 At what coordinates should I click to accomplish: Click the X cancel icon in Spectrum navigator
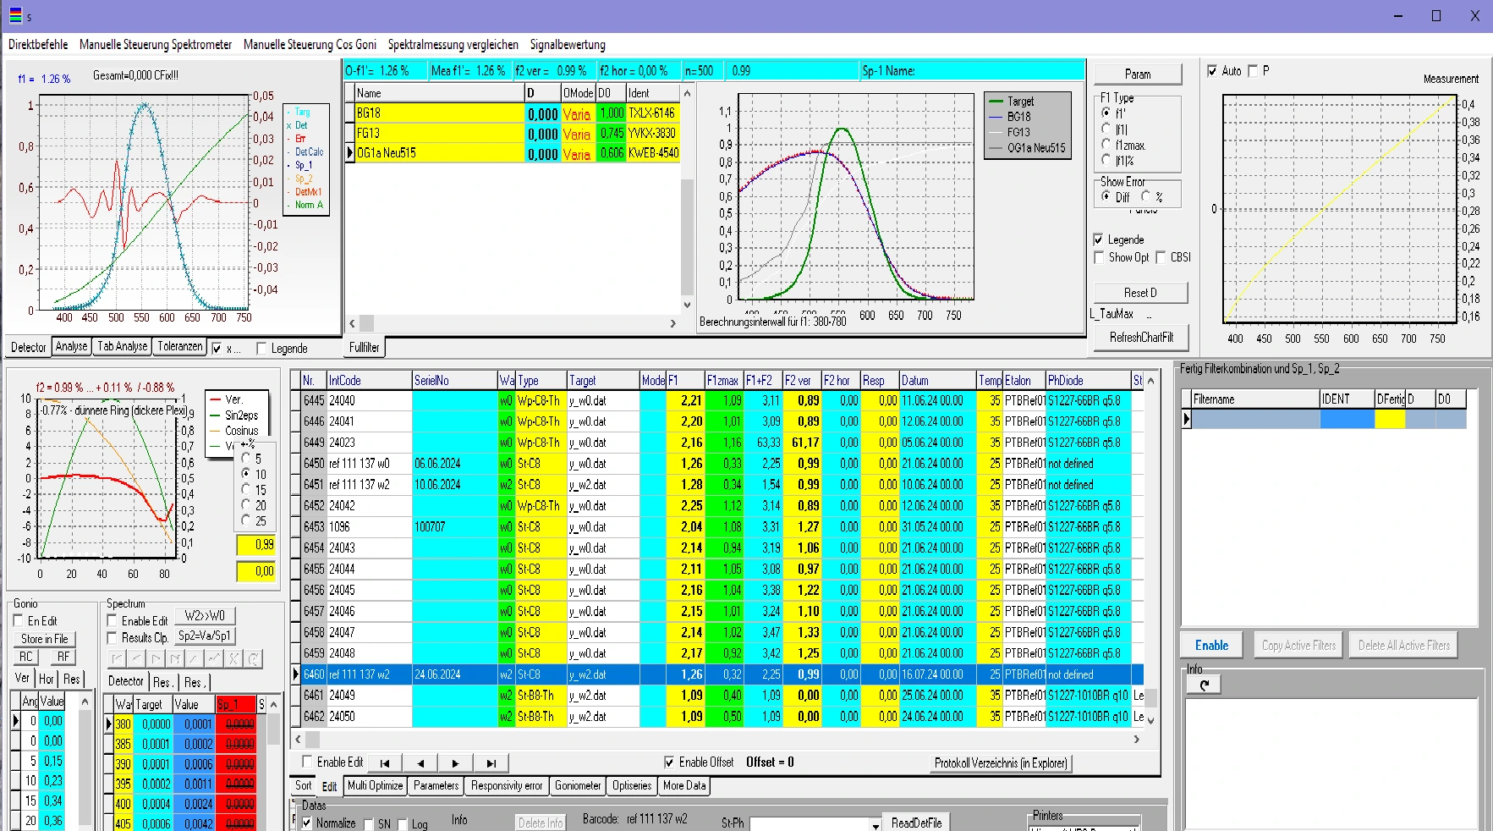pos(233,658)
